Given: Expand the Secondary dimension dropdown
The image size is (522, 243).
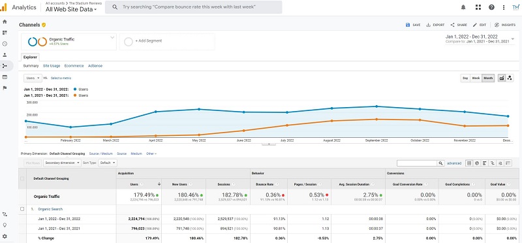Looking at the screenshot, I should click(62, 163).
